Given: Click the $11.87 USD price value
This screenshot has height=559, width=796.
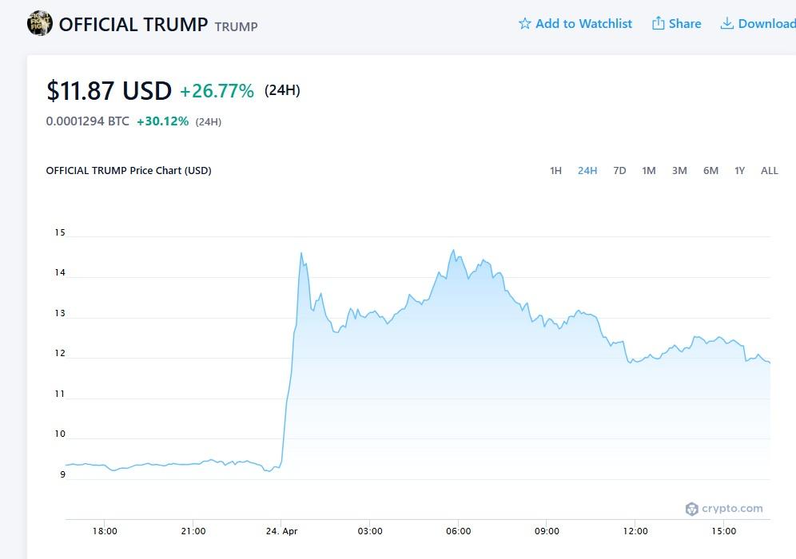Looking at the screenshot, I should coord(109,91).
